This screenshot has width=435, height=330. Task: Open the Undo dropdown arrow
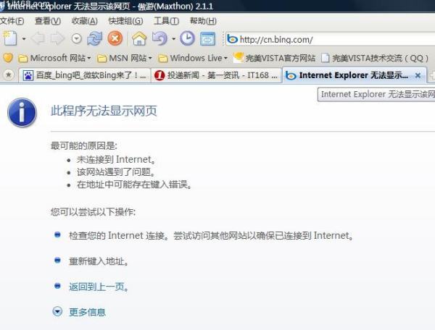tap(174, 39)
